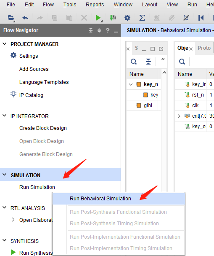Close the Objects tab
This screenshot has width=214, height=256.
pyautogui.click(x=191, y=49)
